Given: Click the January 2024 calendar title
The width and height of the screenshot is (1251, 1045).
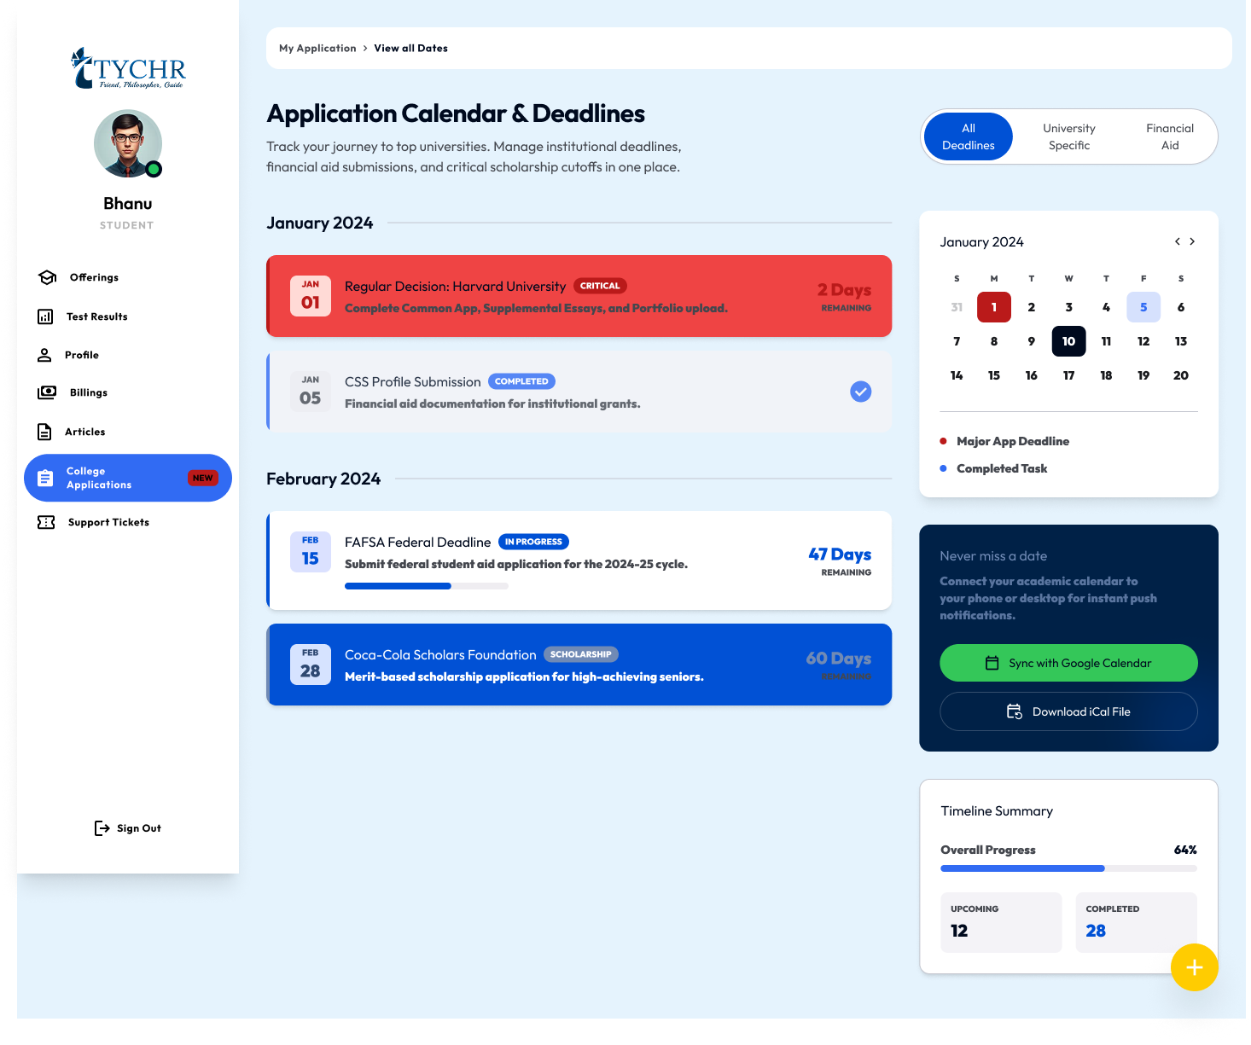Looking at the screenshot, I should click(x=981, y=242).
